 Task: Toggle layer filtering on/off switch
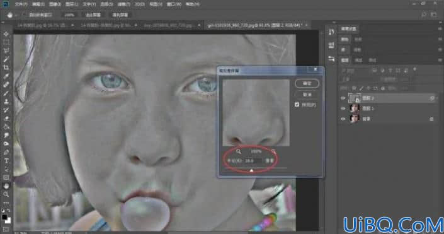click(x=414, y=69)
